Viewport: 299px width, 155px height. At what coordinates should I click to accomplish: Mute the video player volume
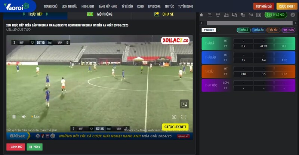(24, 117)
